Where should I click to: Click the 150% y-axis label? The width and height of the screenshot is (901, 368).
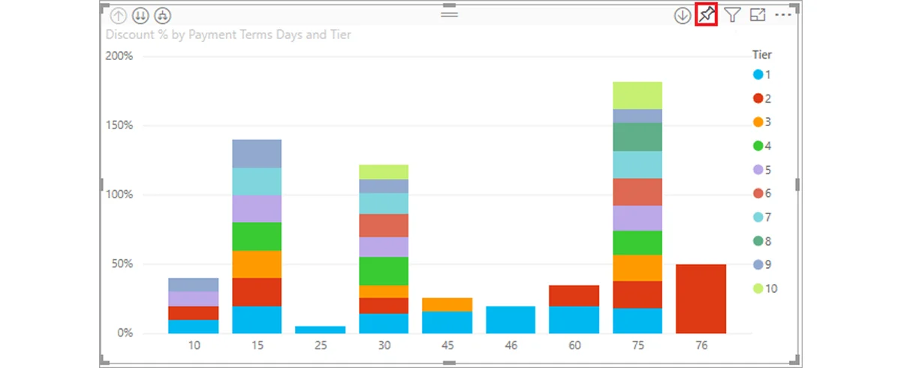pyautogui.click(x=119, y=125)
